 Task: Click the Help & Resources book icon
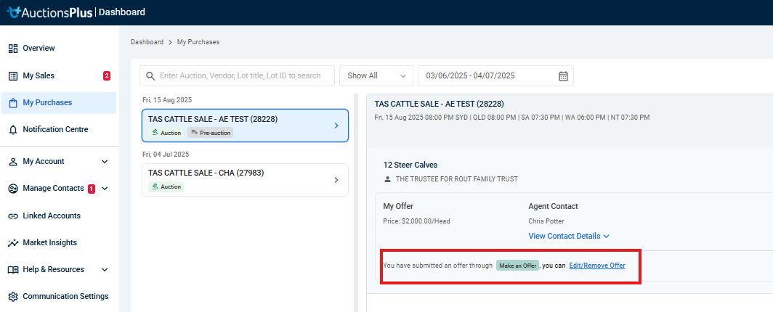[13, 270]
